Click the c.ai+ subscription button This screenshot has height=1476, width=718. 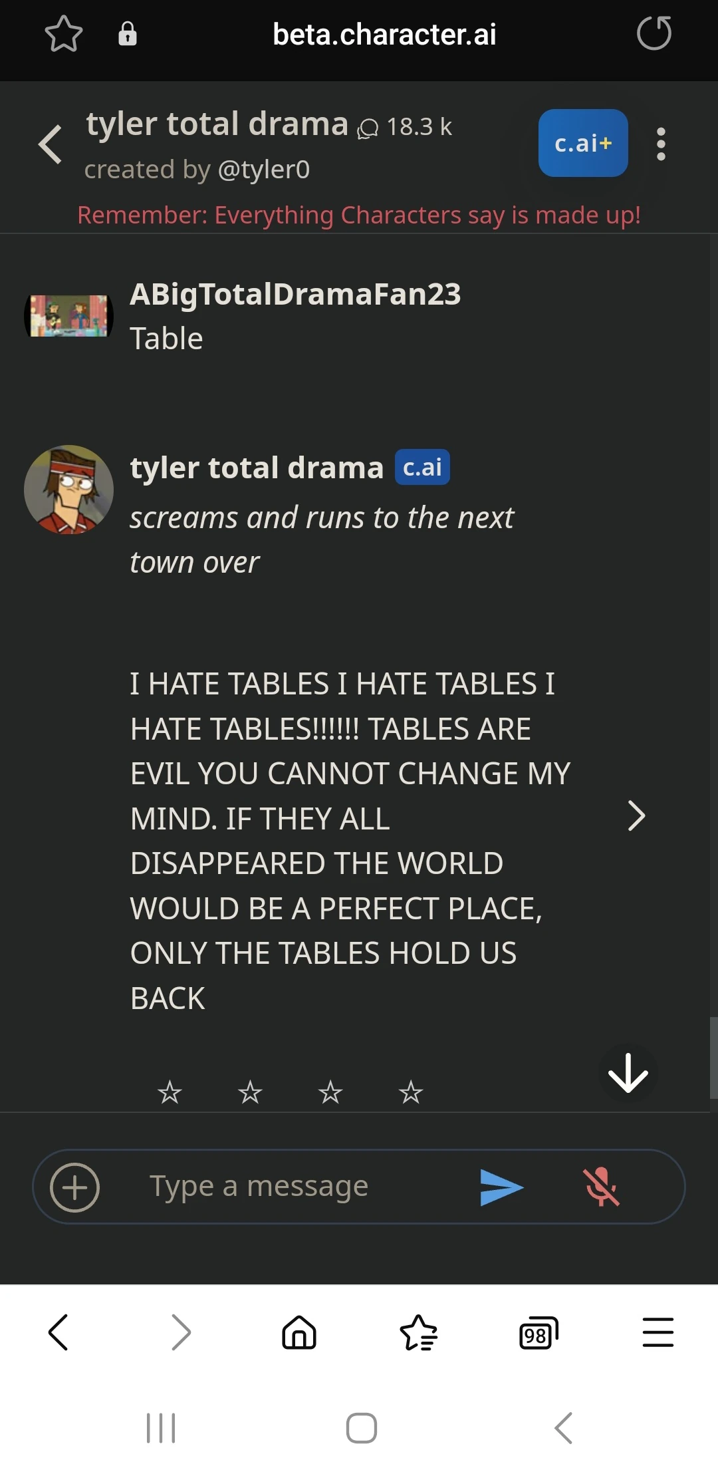coord(583,142)
